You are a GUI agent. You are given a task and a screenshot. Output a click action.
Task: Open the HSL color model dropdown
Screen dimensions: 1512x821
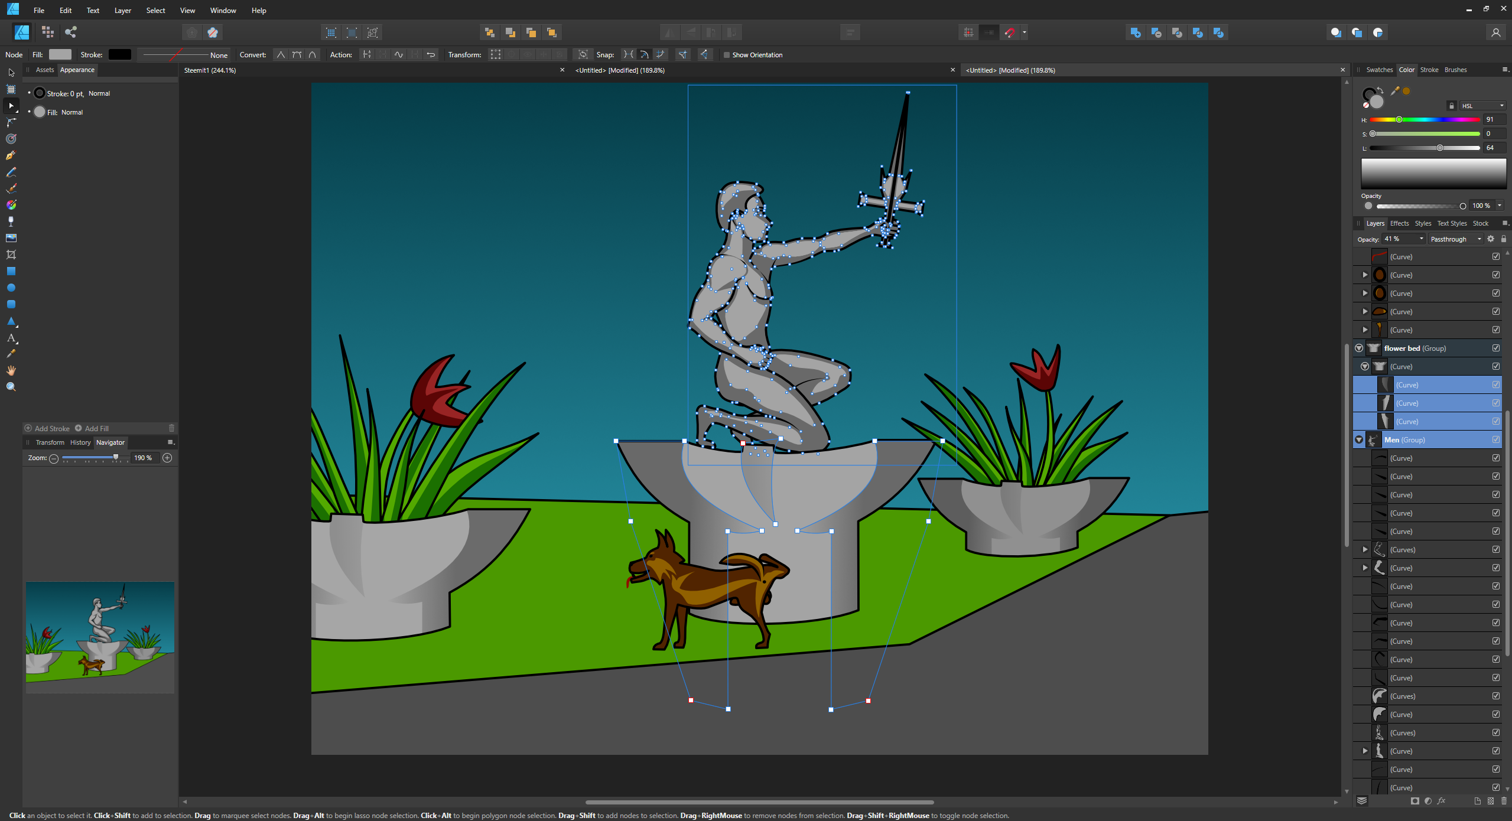[1482, 106]
